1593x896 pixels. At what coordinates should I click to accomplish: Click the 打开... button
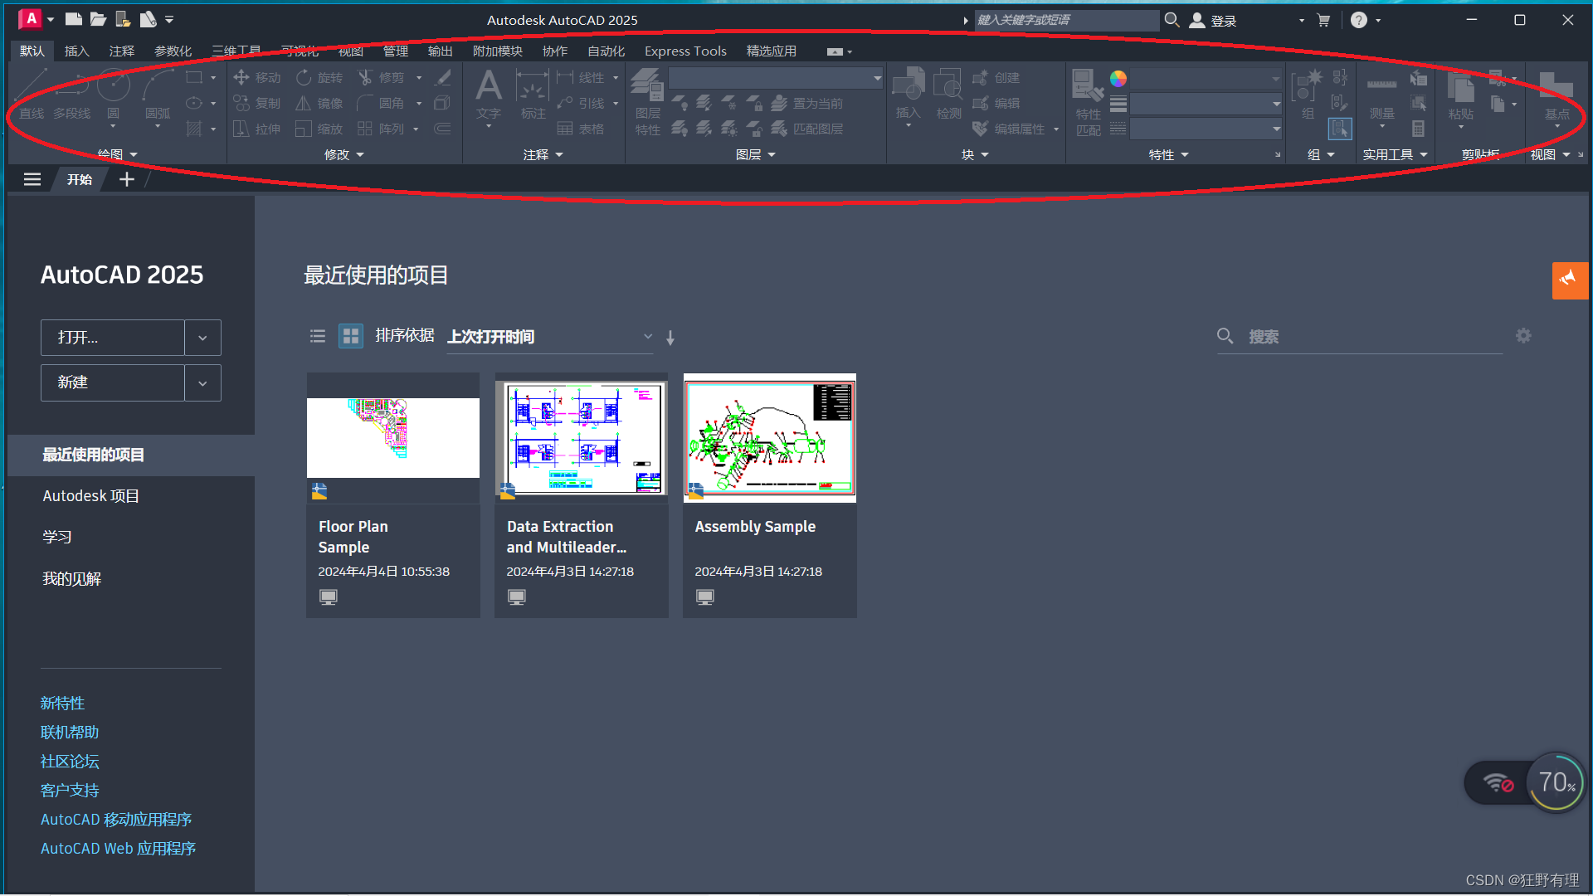pyautogui.click(x=112, y=338)
